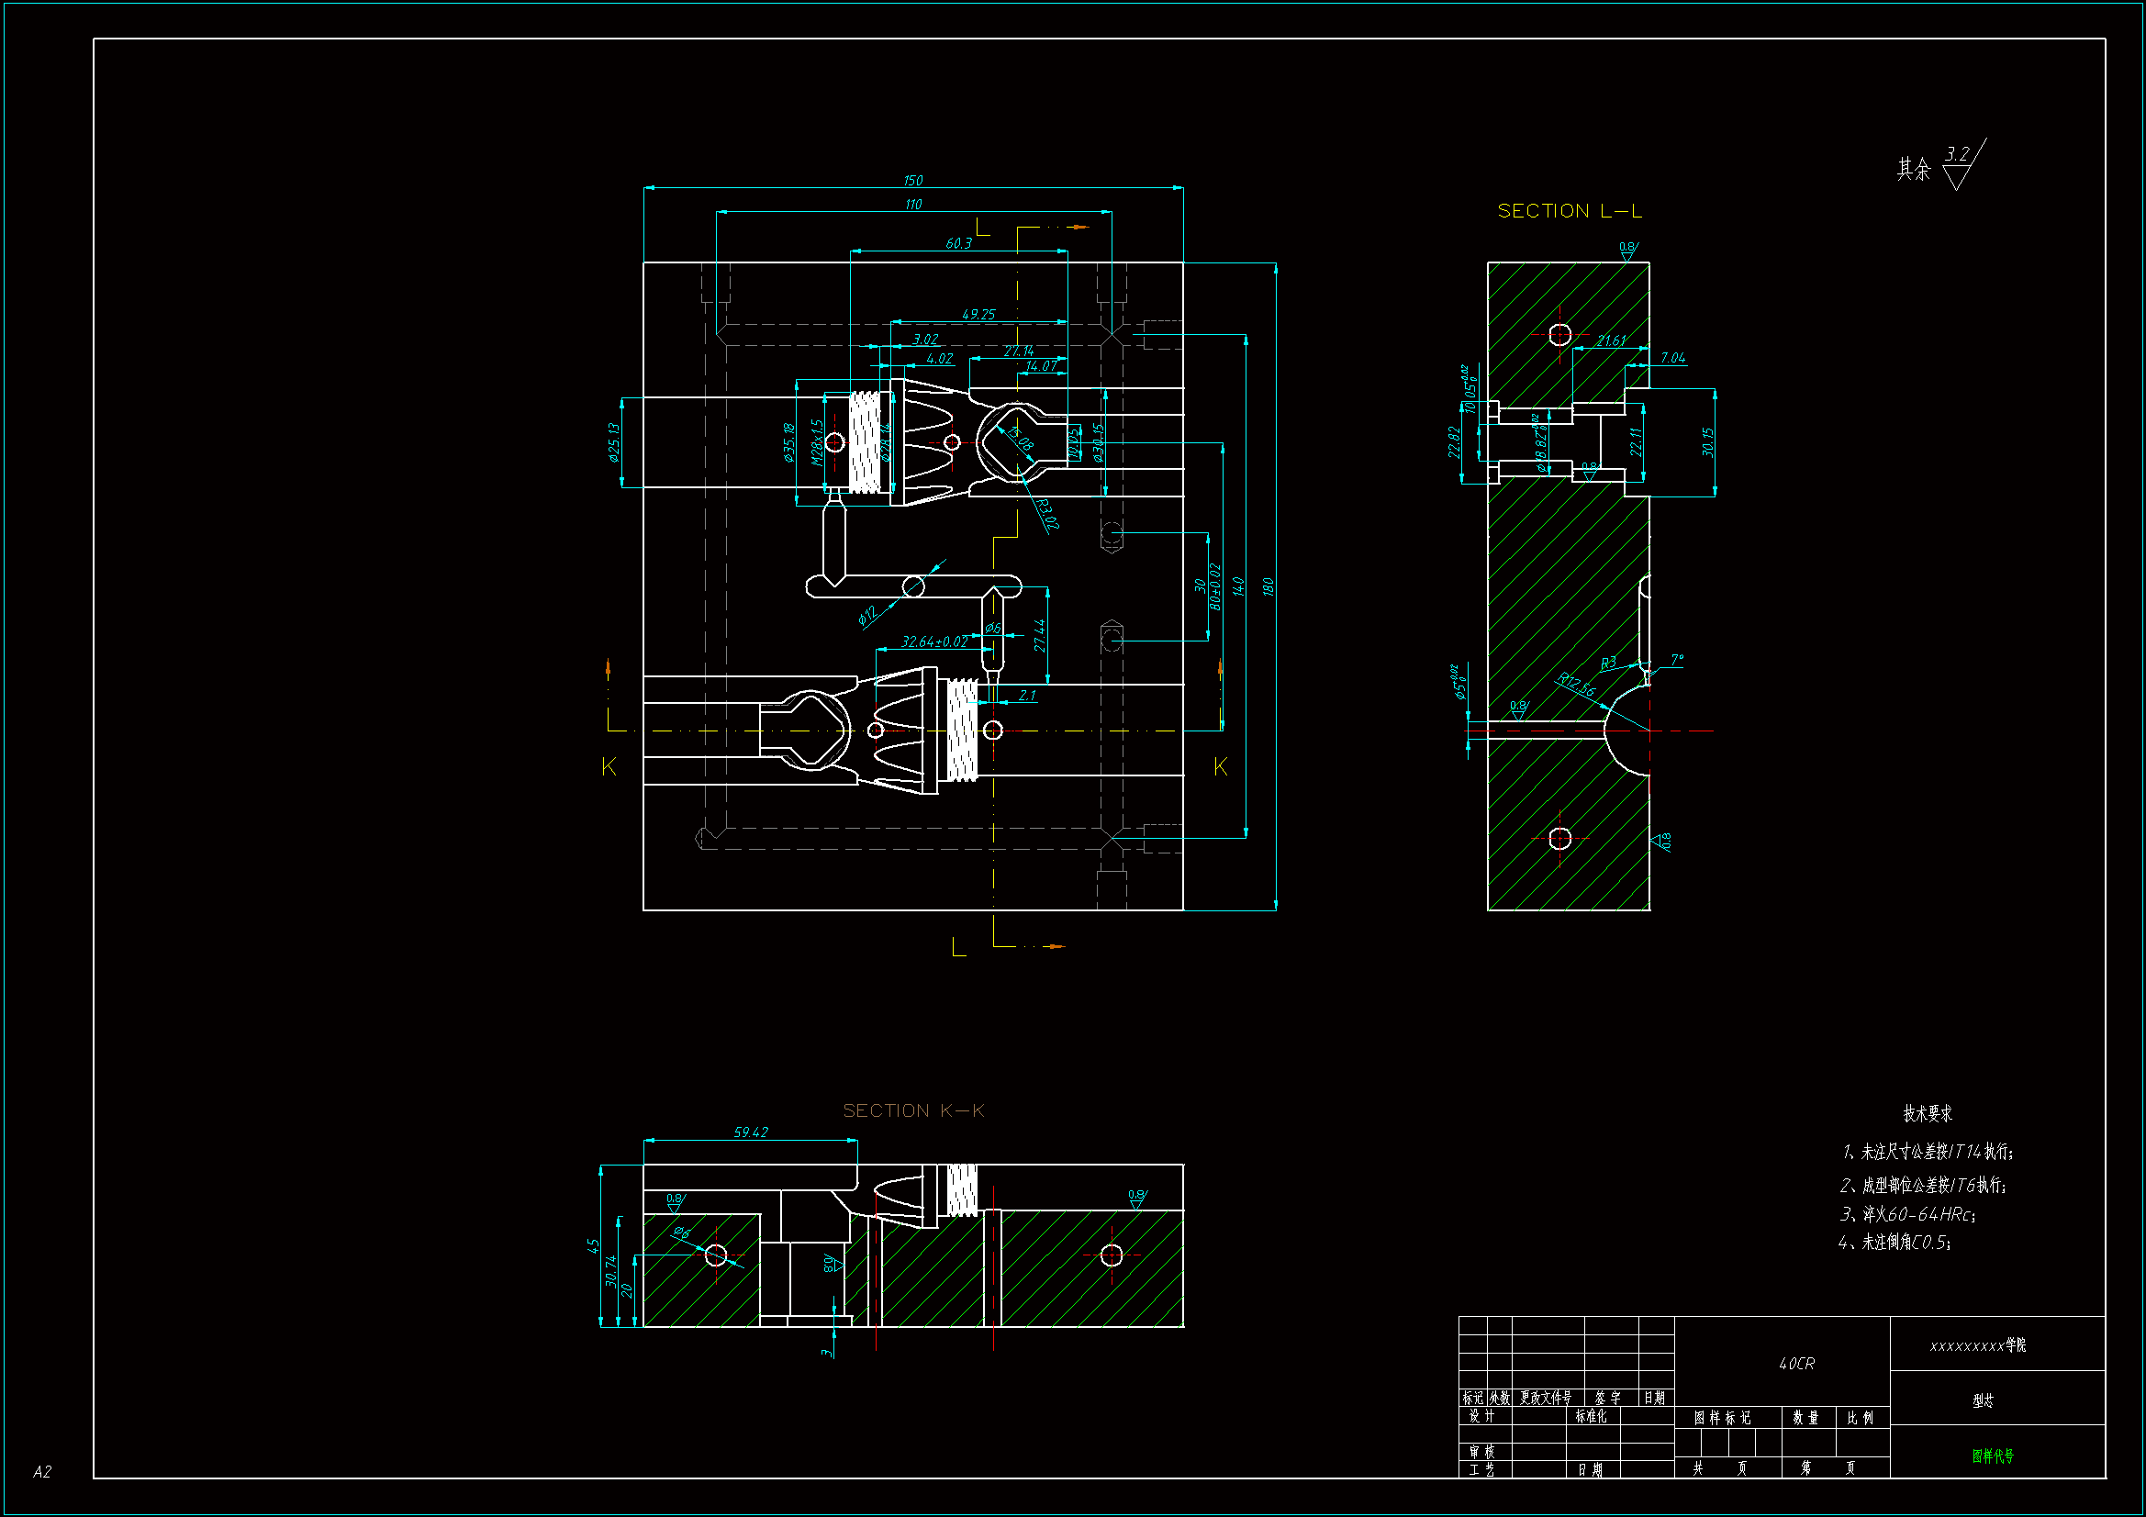
Task: Select the 180 height dimension text
Action: click(x=1268, y=586)
